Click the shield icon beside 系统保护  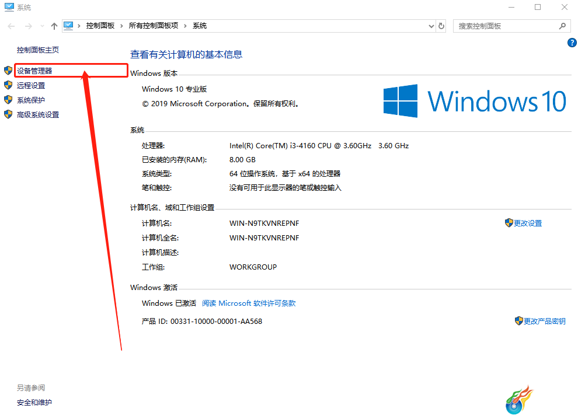(x=8, y=100)
